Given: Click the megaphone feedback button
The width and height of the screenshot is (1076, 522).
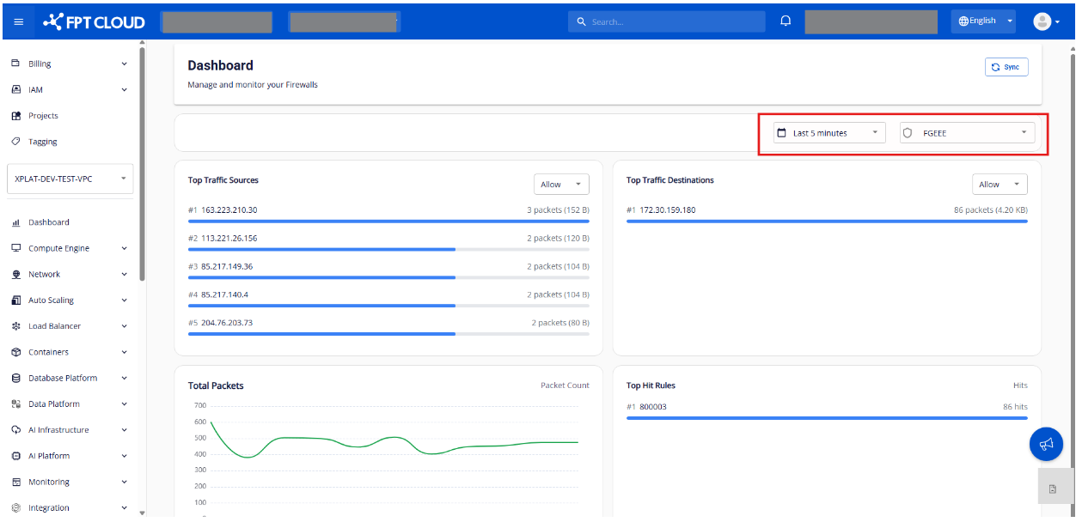Looking at the screenshot, I should pyautogui.click(x=1046, y=444).
